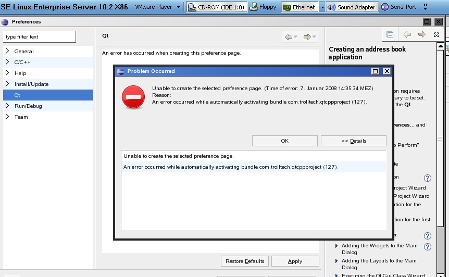The height and width of the screenshot is (277, 449).
Task: Select 'Unable to create' line in details list
Action: click(254, 156)
